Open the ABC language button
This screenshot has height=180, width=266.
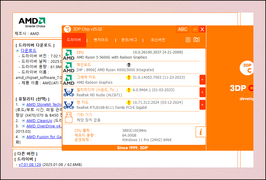point(182,29)
